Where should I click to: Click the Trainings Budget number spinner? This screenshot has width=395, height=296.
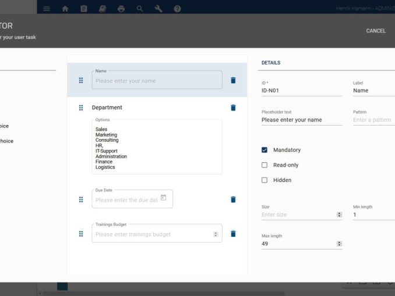pyautogui.click(x=216, y=234)
